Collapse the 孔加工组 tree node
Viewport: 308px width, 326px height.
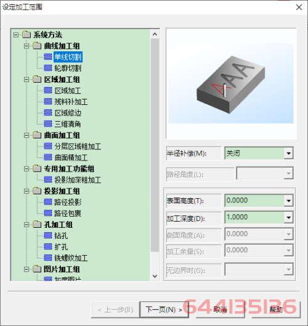tap(26, 224)
